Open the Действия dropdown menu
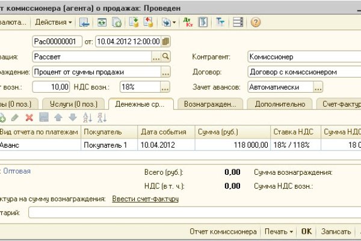 [53, 22]
